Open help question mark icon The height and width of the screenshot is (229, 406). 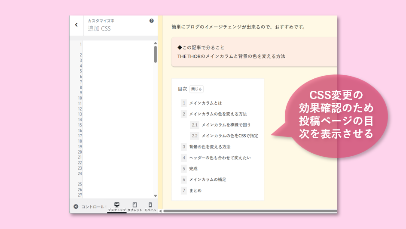[152, 21]
